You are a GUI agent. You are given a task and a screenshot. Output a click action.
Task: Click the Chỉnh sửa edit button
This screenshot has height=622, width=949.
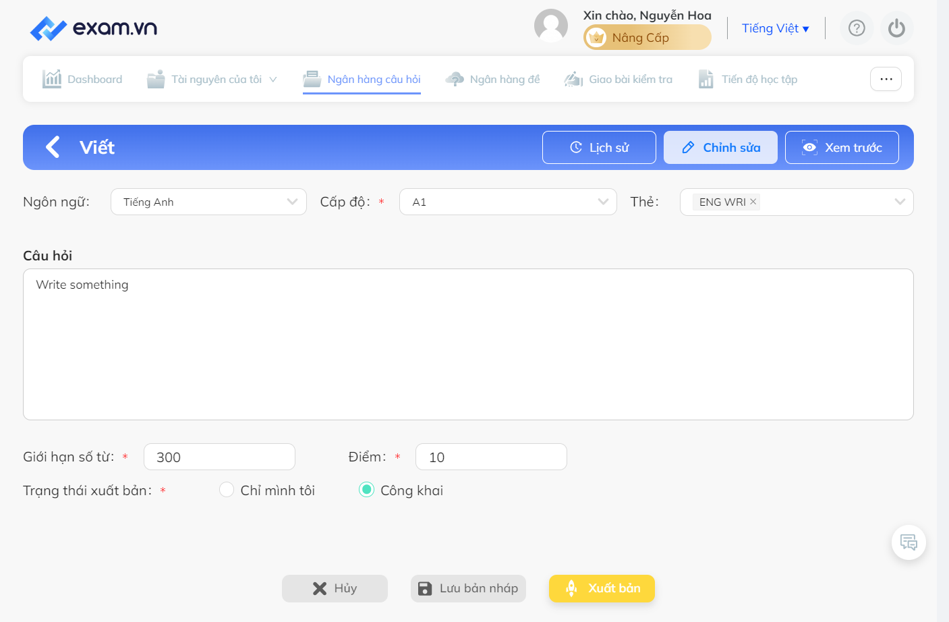pyautogui.click(x=720, y=147)
